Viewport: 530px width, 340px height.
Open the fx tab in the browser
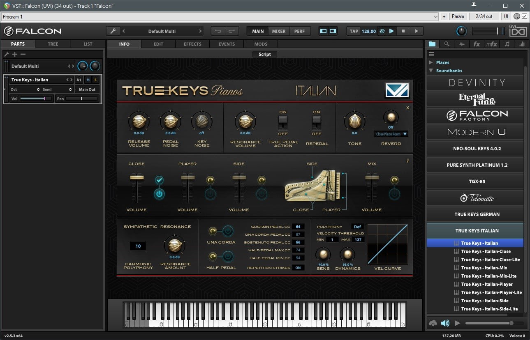coord(477,44)
